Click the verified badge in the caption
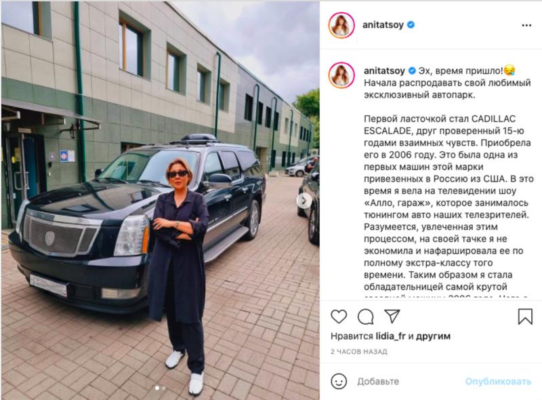Viewport: 542px width, 400px height. point(412,71)
